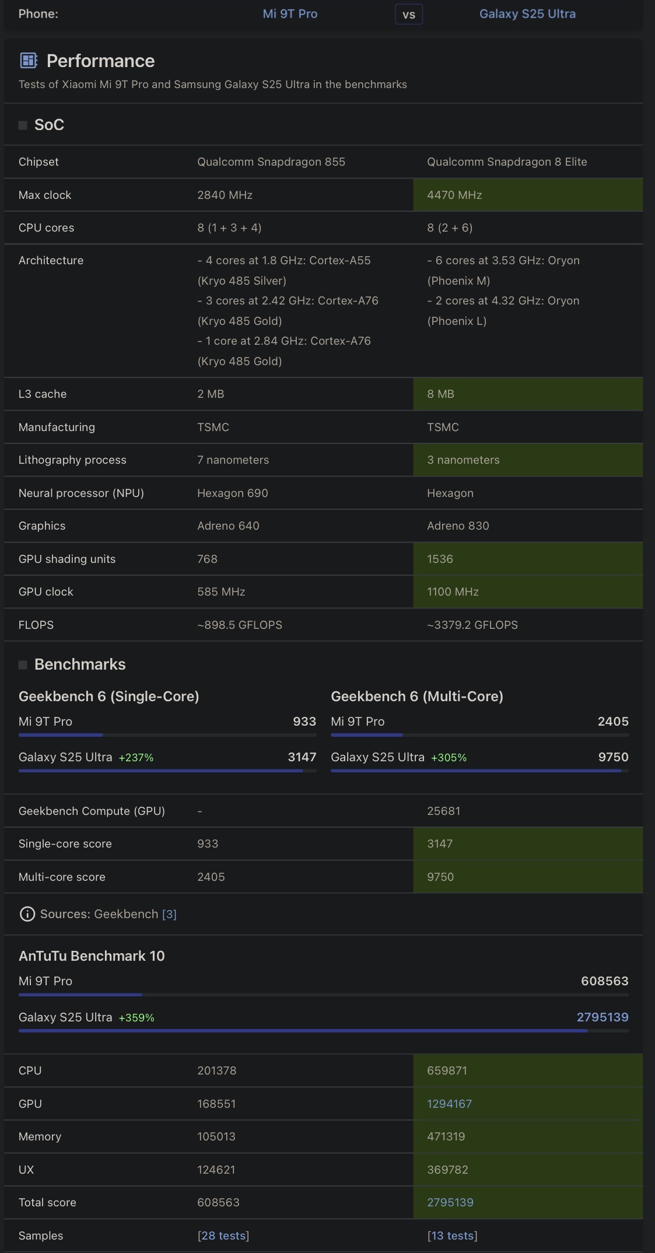Click the Geekbench 6 (Single-Core) heading
This screenshot has width=655, height=1253.
click(108, 696)
